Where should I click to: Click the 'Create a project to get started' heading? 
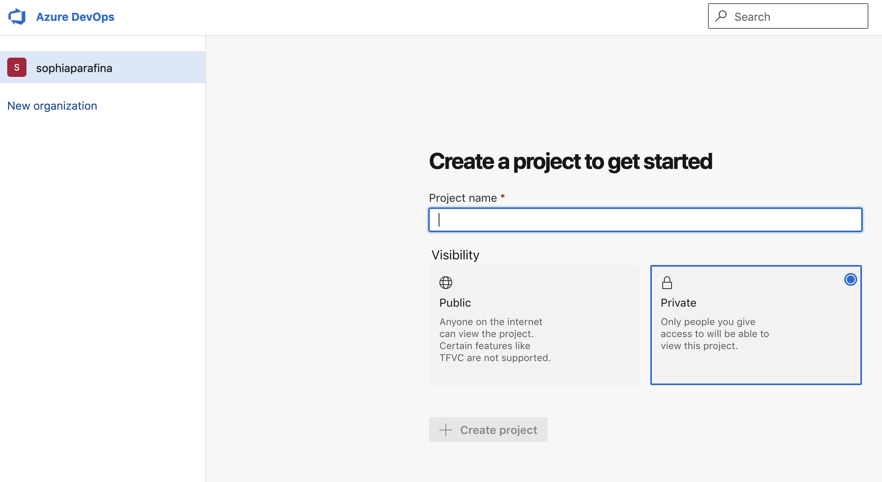tap(570, 161)
